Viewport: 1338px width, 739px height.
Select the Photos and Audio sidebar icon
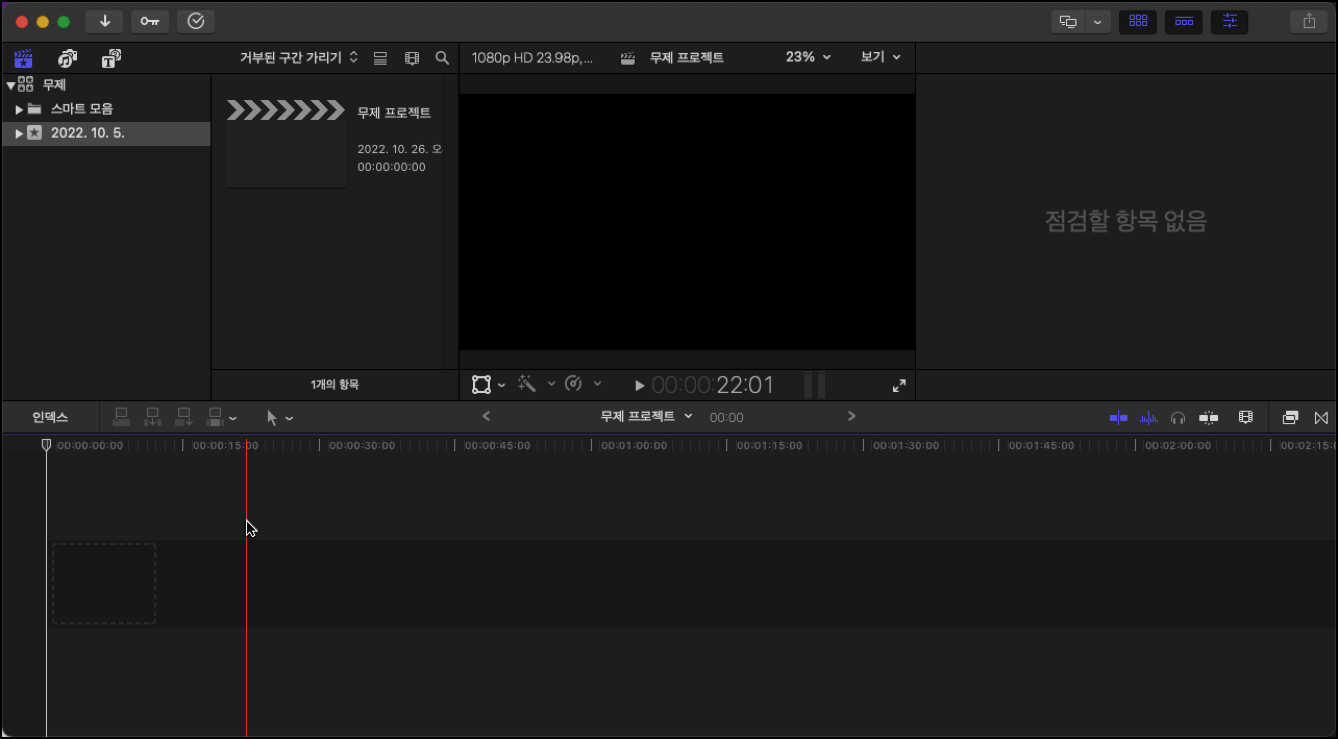67,58
